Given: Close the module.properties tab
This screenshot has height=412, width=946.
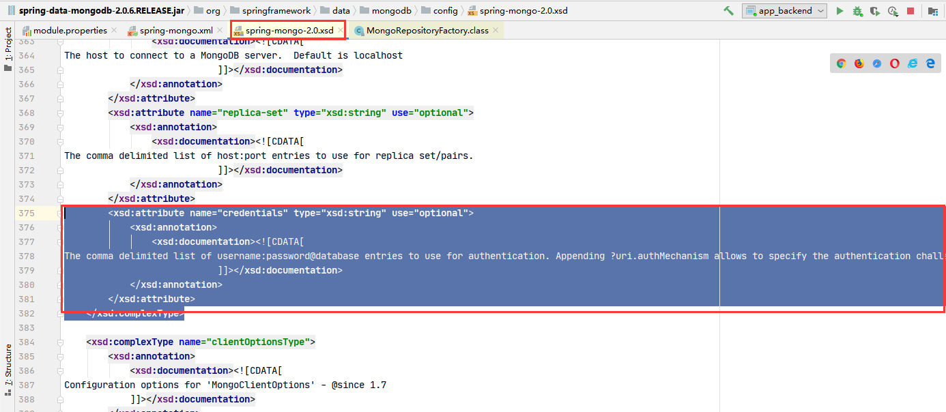Looking at the screenshot, I should coord(113,30).
